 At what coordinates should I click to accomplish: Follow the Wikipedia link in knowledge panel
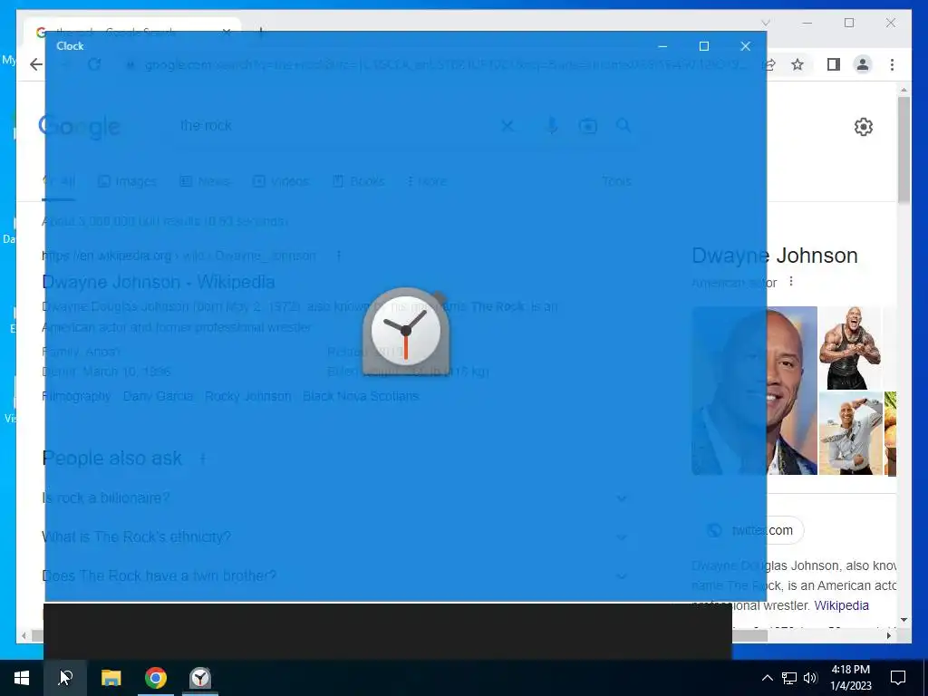[x=842, y=605]
